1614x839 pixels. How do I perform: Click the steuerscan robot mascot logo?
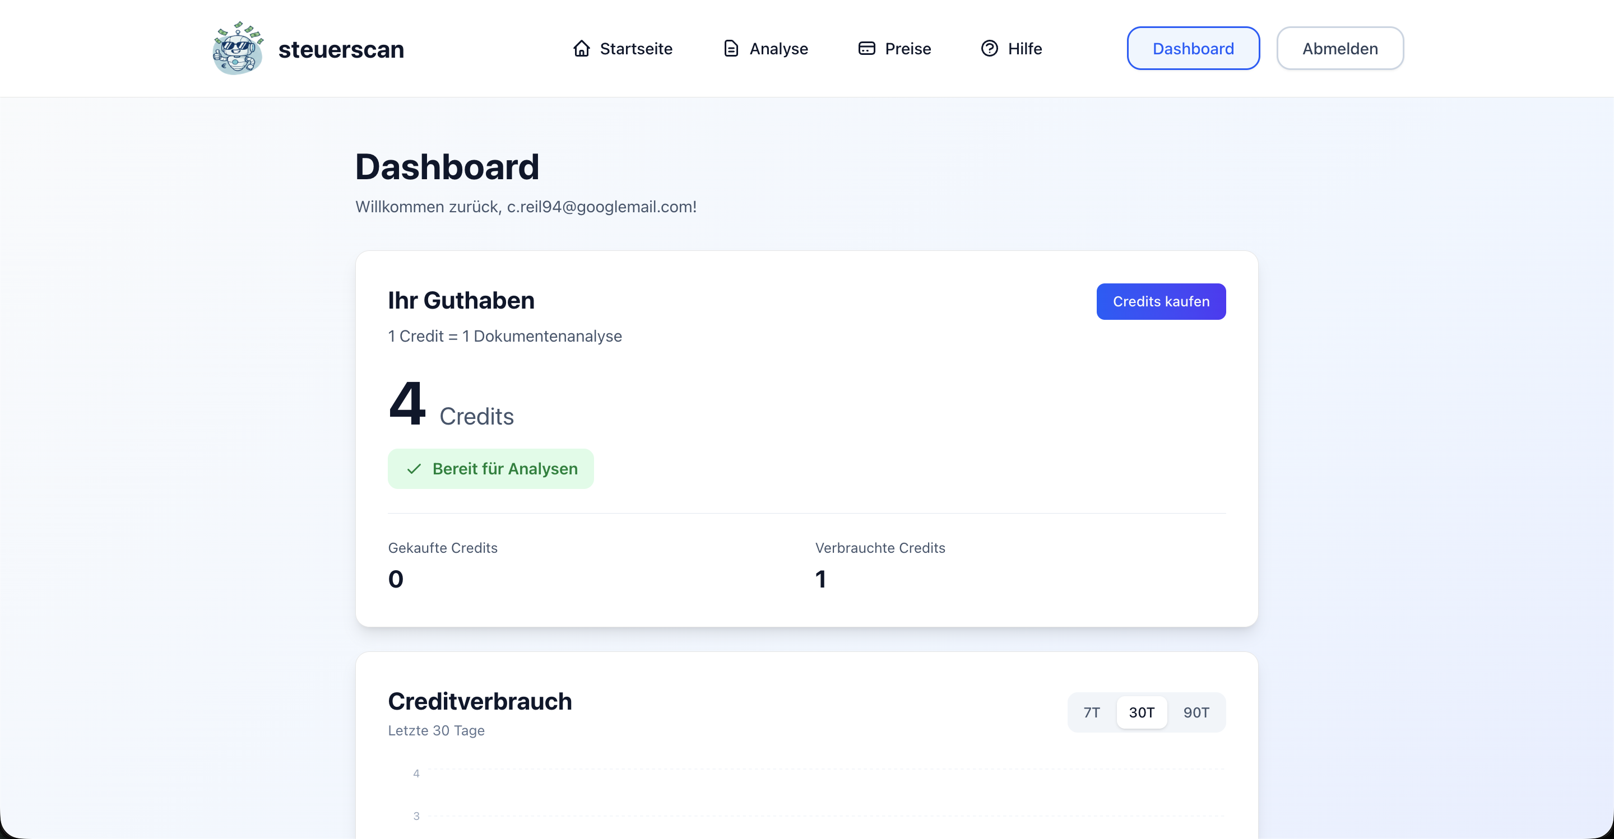tap(238, 48)
